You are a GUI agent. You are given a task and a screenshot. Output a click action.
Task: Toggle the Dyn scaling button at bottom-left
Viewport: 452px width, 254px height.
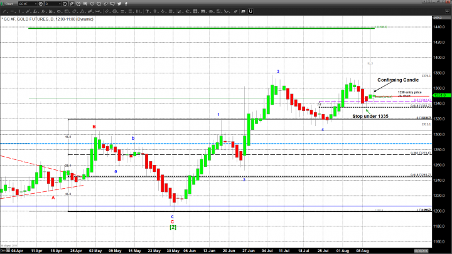(3, 249)
